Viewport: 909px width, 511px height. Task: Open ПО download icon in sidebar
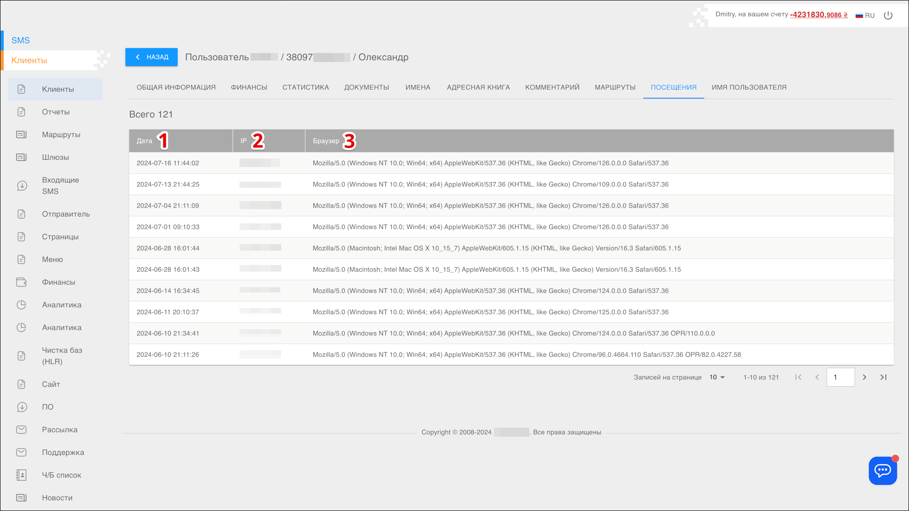click(22, 407)
